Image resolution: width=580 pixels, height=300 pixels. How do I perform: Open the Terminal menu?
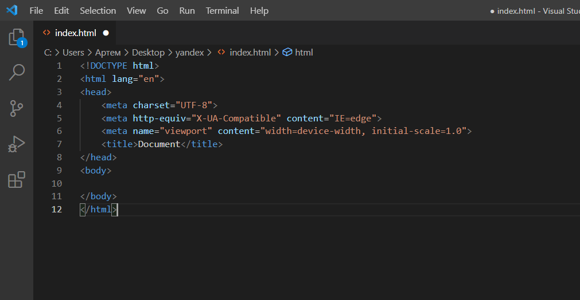click(222, 11)
